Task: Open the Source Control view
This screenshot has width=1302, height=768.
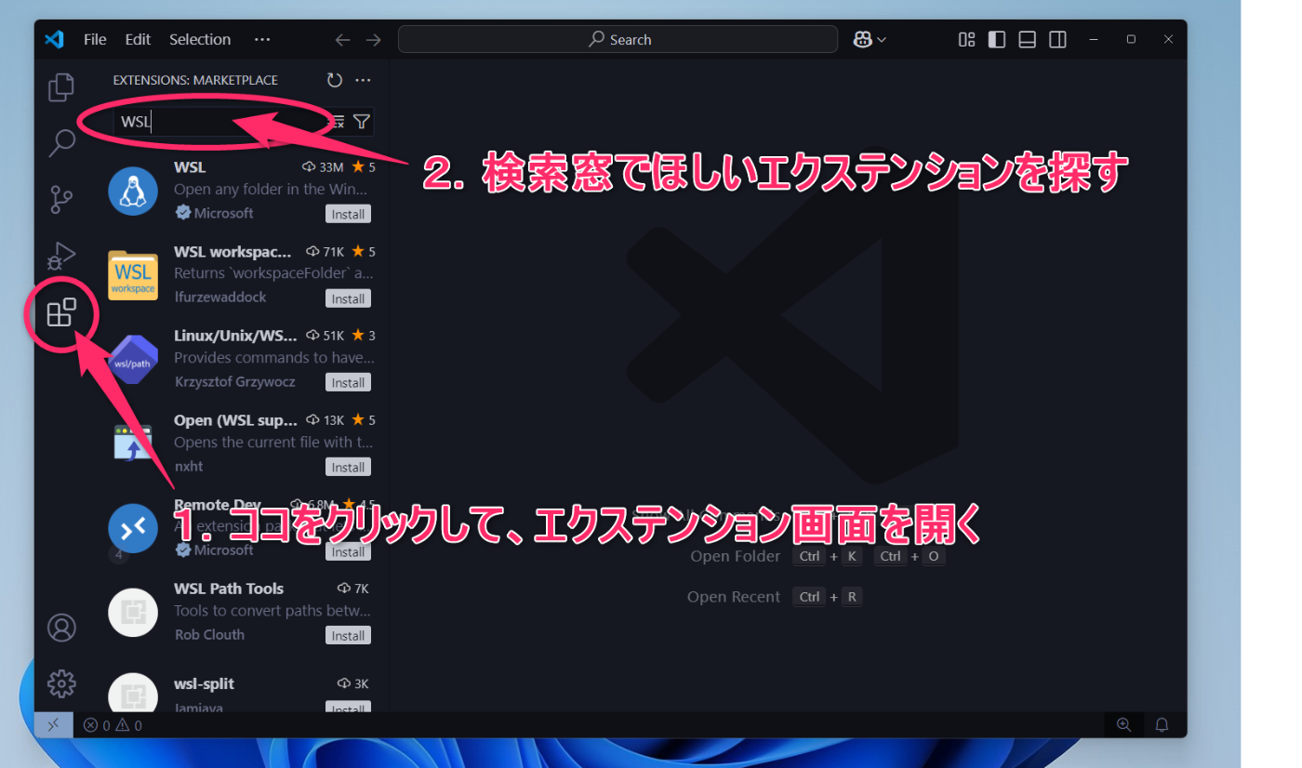Action: pyautogui.click(x=61, y=198)
